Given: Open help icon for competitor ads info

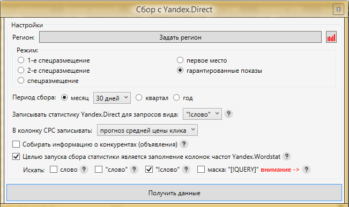Looking at the screenshot, I should (184, 144).
